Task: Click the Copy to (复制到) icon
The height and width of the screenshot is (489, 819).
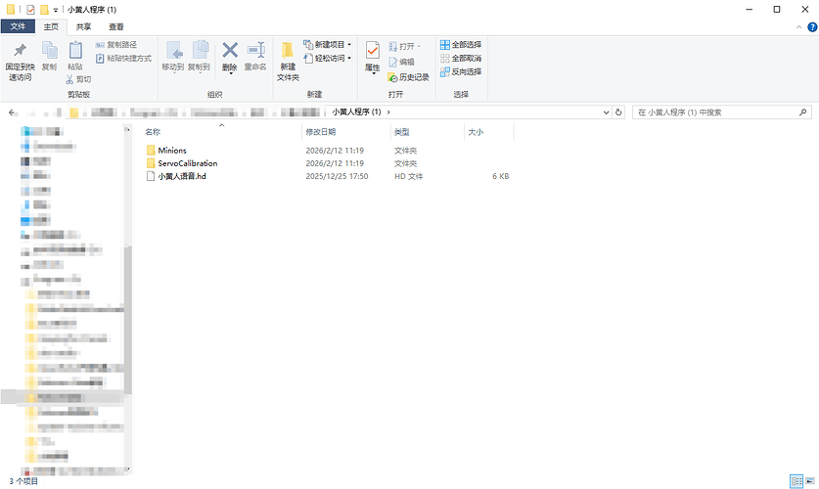Action: pos(200,51)
